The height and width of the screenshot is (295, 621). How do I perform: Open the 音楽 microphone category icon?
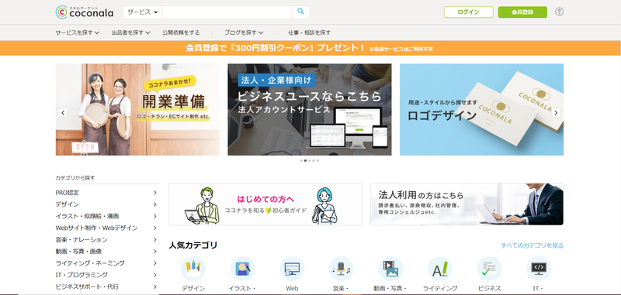pyautogui.click(x=341, y=269)
